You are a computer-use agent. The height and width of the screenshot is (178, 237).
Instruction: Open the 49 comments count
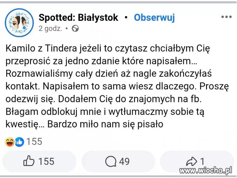[x=124, y=162]
